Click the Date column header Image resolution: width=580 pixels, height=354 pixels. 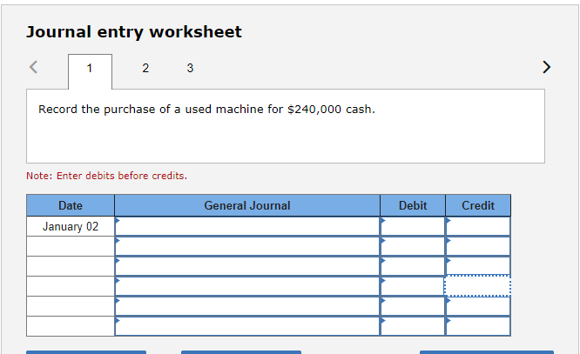[x=71, y=205]
